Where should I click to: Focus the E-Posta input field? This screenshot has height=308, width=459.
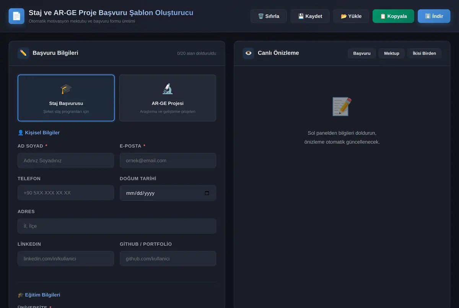coord(168,160)
